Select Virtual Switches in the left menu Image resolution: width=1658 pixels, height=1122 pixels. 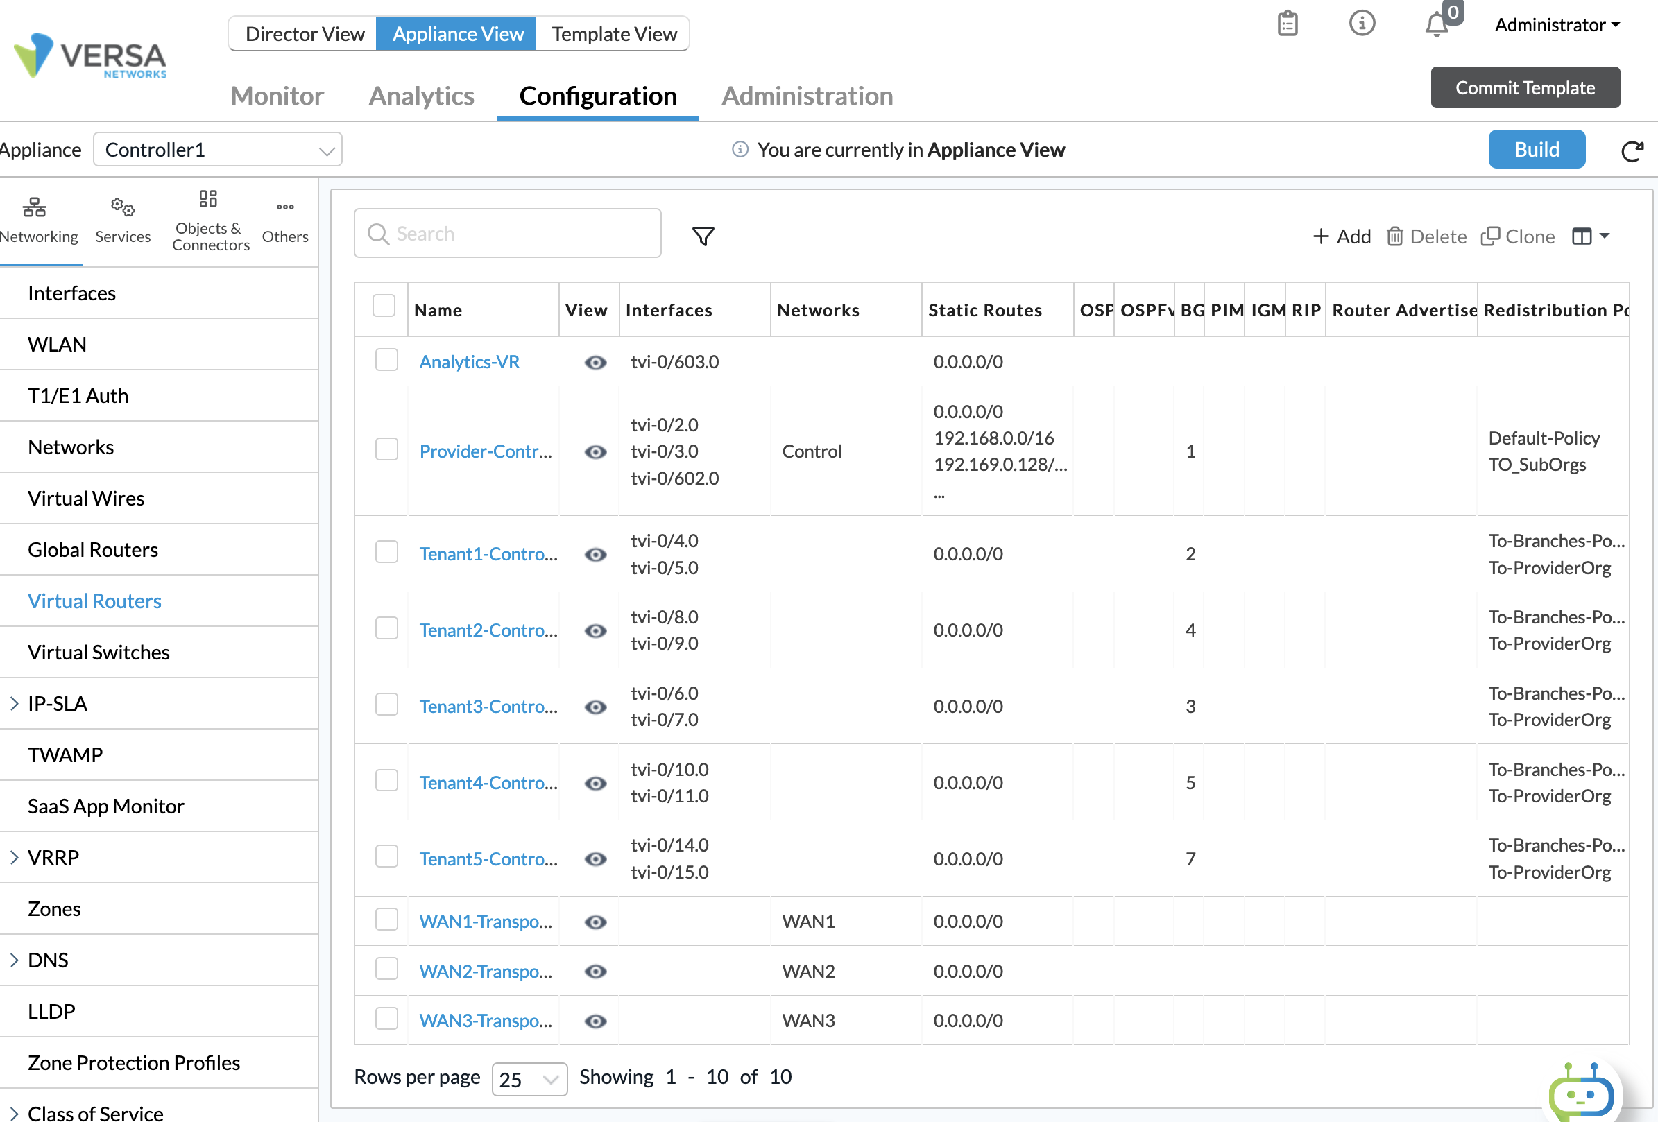pos(158,652)
